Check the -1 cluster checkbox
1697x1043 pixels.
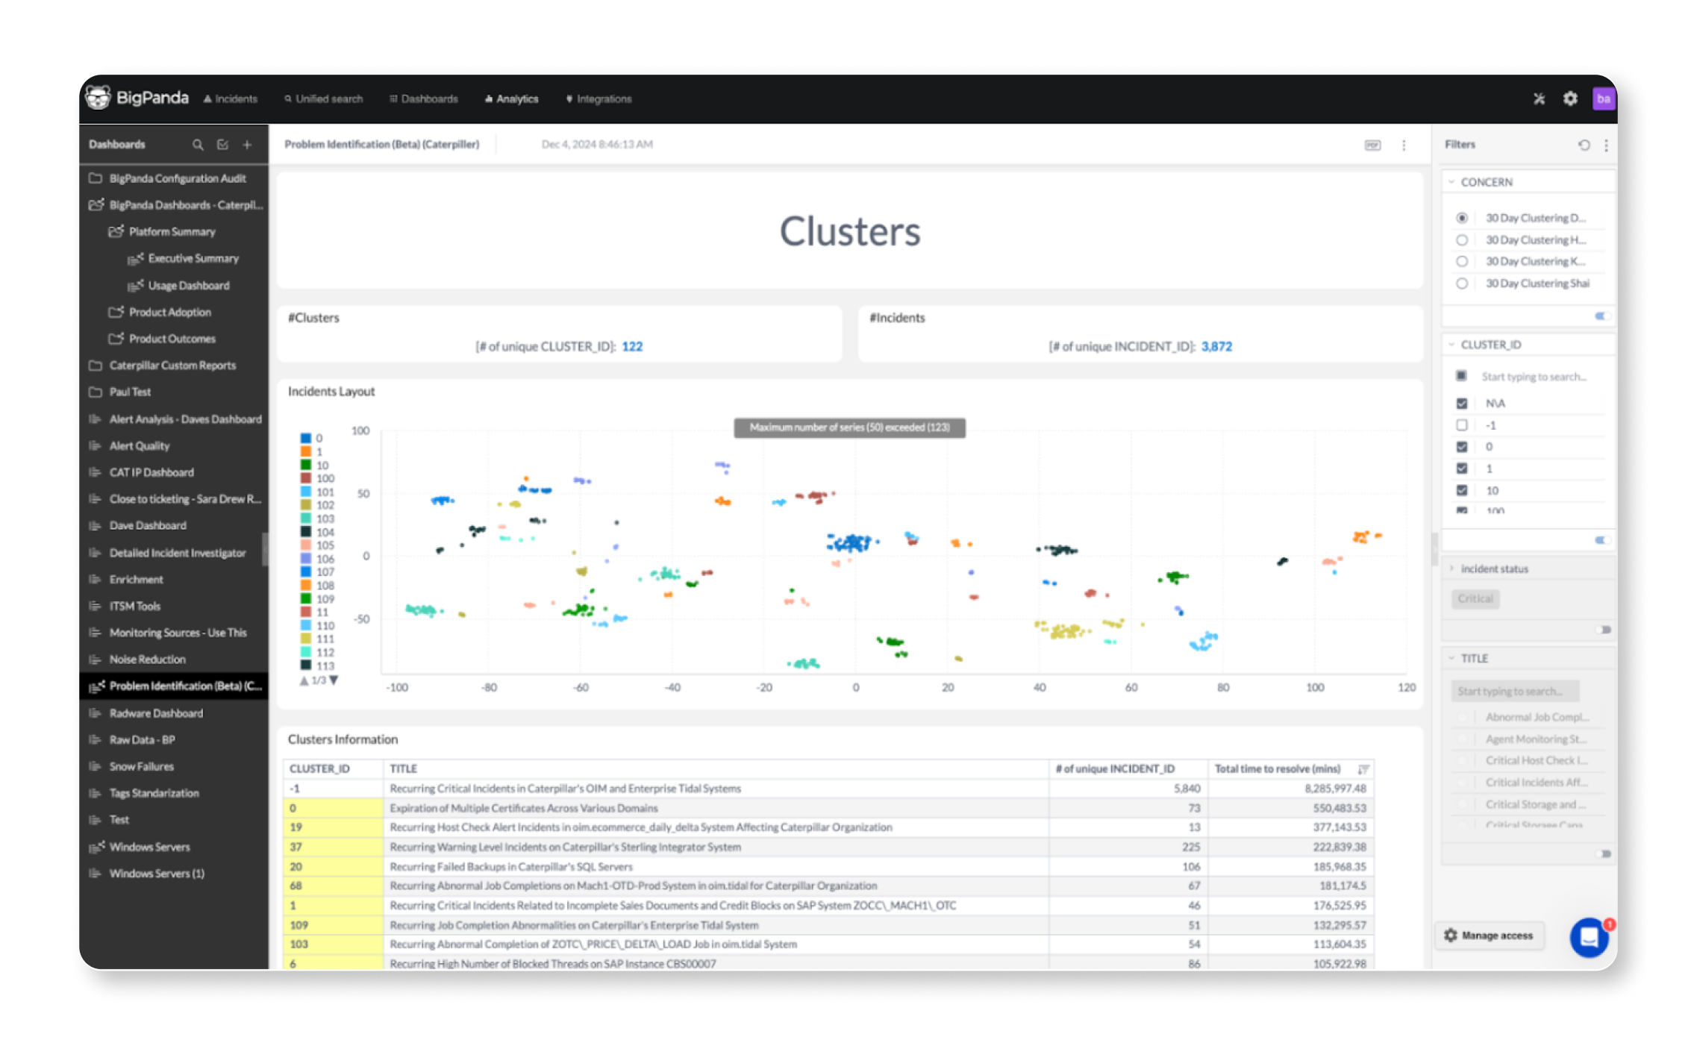click(1461, 425)
